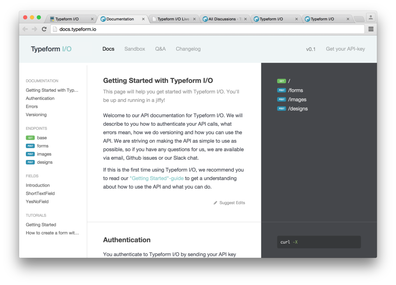Click the /images endpoint in dark panel
The image size is (396, 285).
point(297,99)
